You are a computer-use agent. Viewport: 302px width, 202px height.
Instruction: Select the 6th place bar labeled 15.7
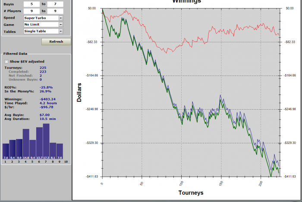tap(40, 143)
